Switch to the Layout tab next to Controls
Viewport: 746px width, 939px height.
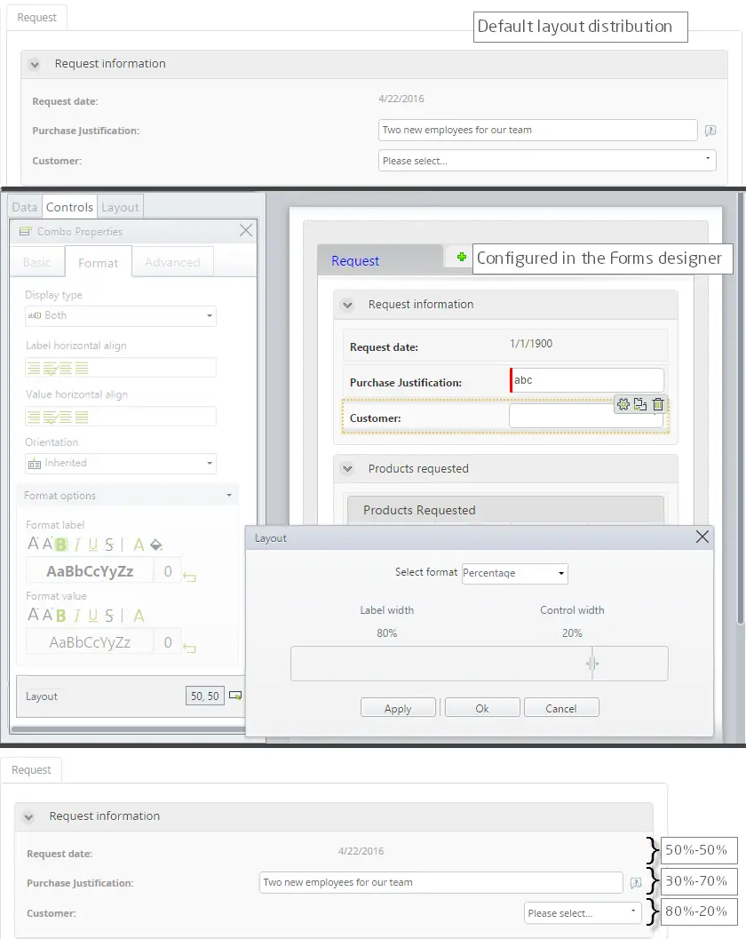click(120, 207)
